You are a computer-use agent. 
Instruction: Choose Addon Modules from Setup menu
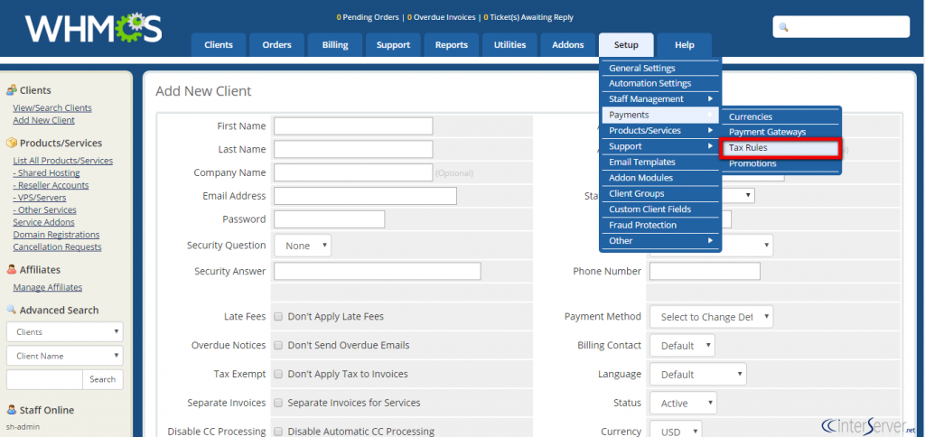[660, 178]
